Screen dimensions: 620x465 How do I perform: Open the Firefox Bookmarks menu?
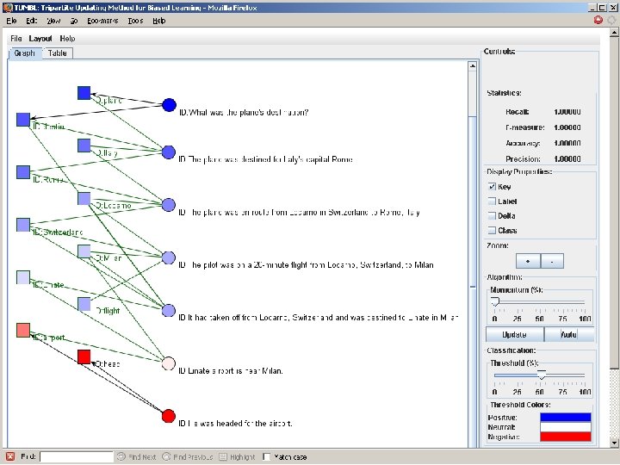point(102,21)
